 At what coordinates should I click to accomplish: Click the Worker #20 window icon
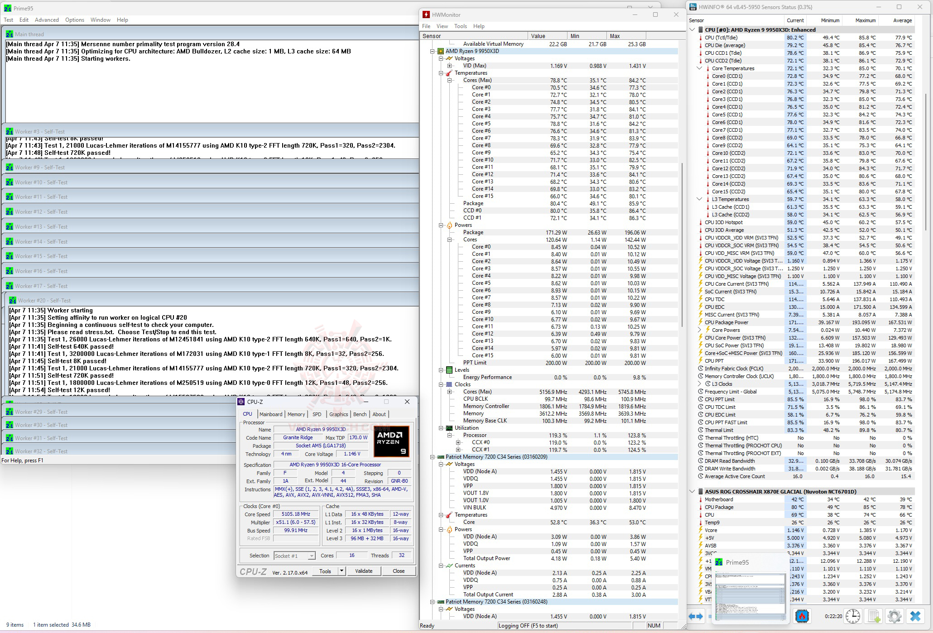tap(13, 301)
